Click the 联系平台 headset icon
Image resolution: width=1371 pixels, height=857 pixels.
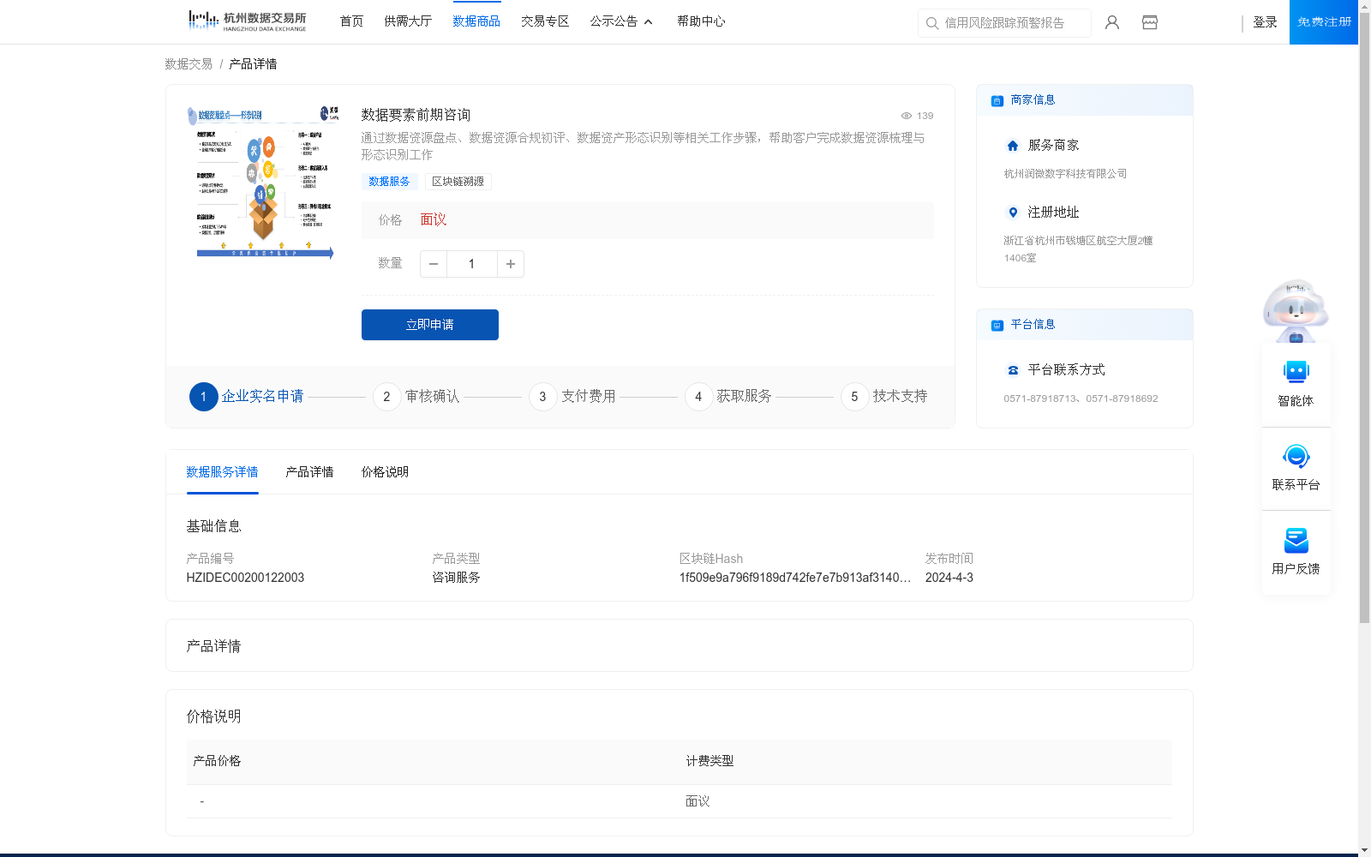[x=1296, y=456]
